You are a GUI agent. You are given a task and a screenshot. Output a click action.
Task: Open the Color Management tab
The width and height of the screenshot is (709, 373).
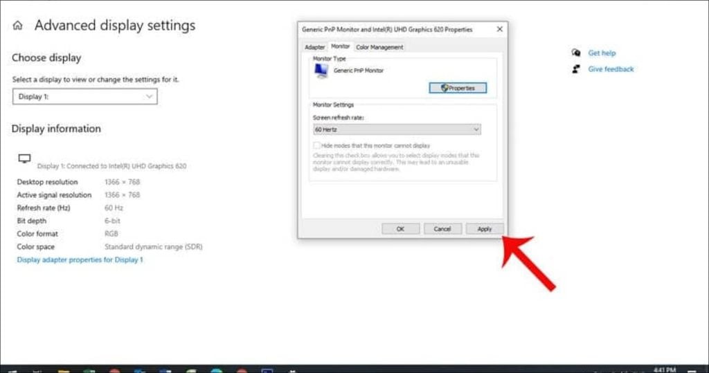click(x=379, y=47)
